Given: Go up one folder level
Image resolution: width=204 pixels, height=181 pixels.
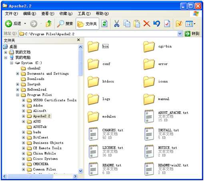Looking at the screenshot, I should pyautogui.click(x=48, y=24).
